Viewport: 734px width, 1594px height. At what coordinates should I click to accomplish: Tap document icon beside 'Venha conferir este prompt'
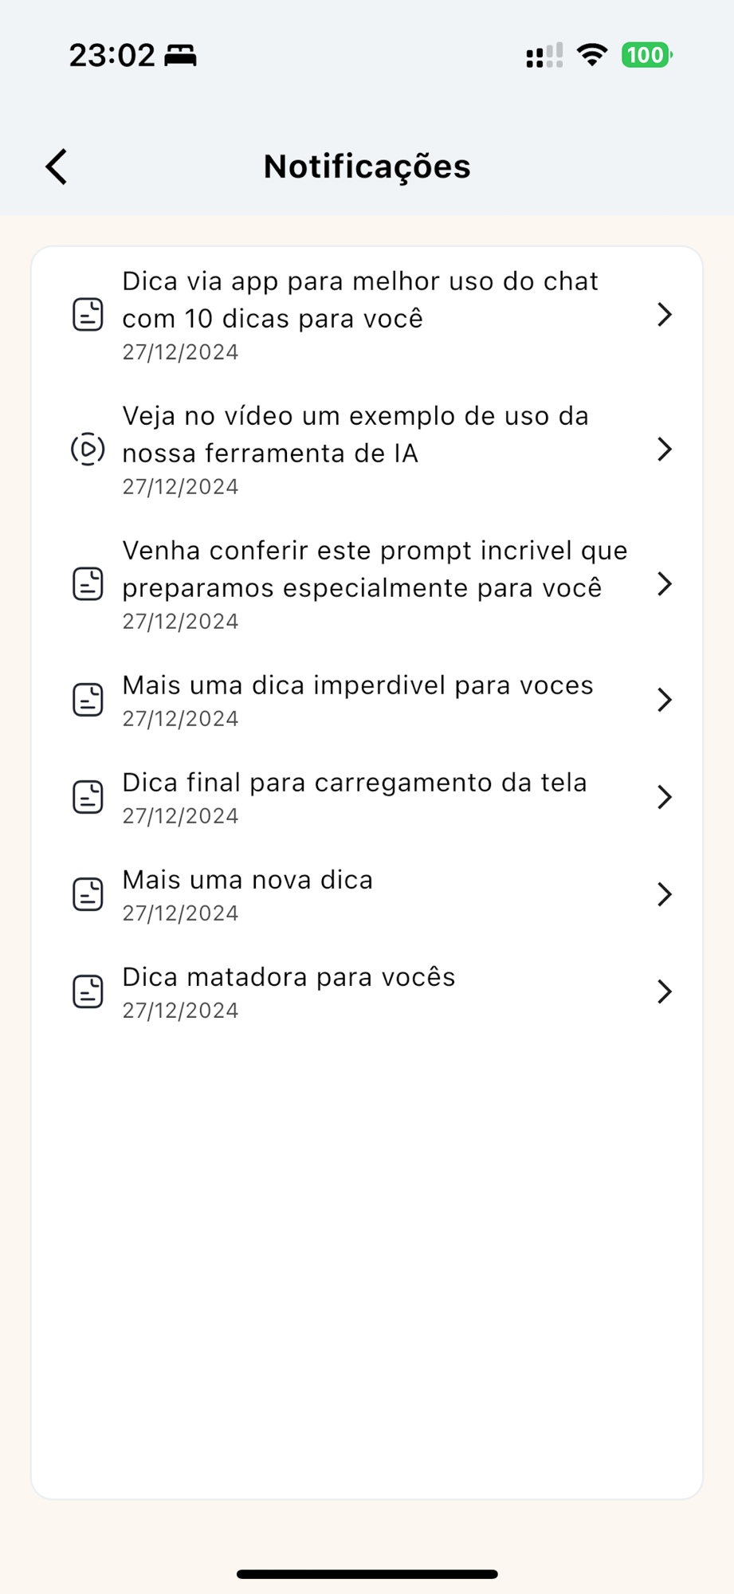point(88,584)
